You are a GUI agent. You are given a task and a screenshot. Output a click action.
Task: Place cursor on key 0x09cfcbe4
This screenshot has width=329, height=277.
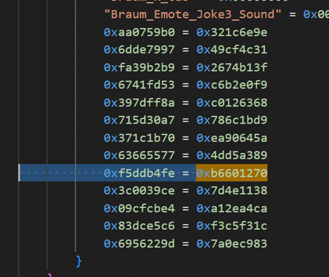tap(139, 209)
